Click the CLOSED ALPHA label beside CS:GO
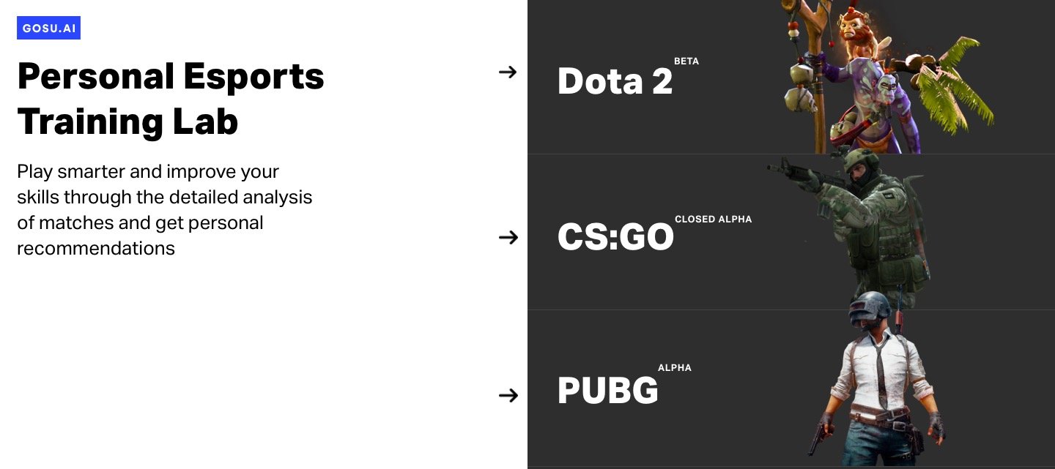This screenshot has height=469, width=1055. coord(713,219)
